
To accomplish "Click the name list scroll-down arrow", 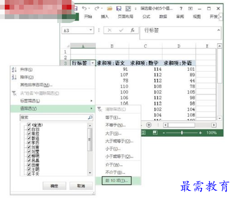I will [x=90, y=173].
